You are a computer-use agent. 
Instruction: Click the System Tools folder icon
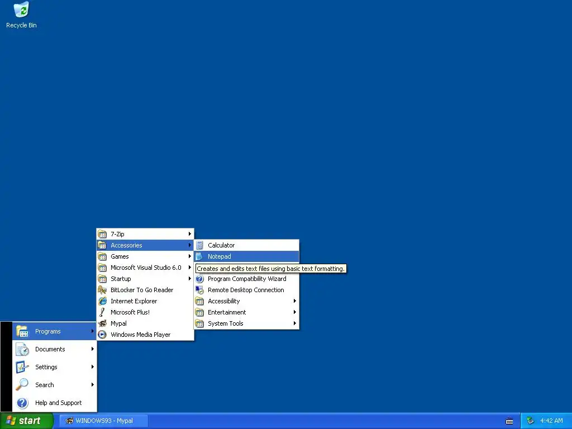point(199,323)
